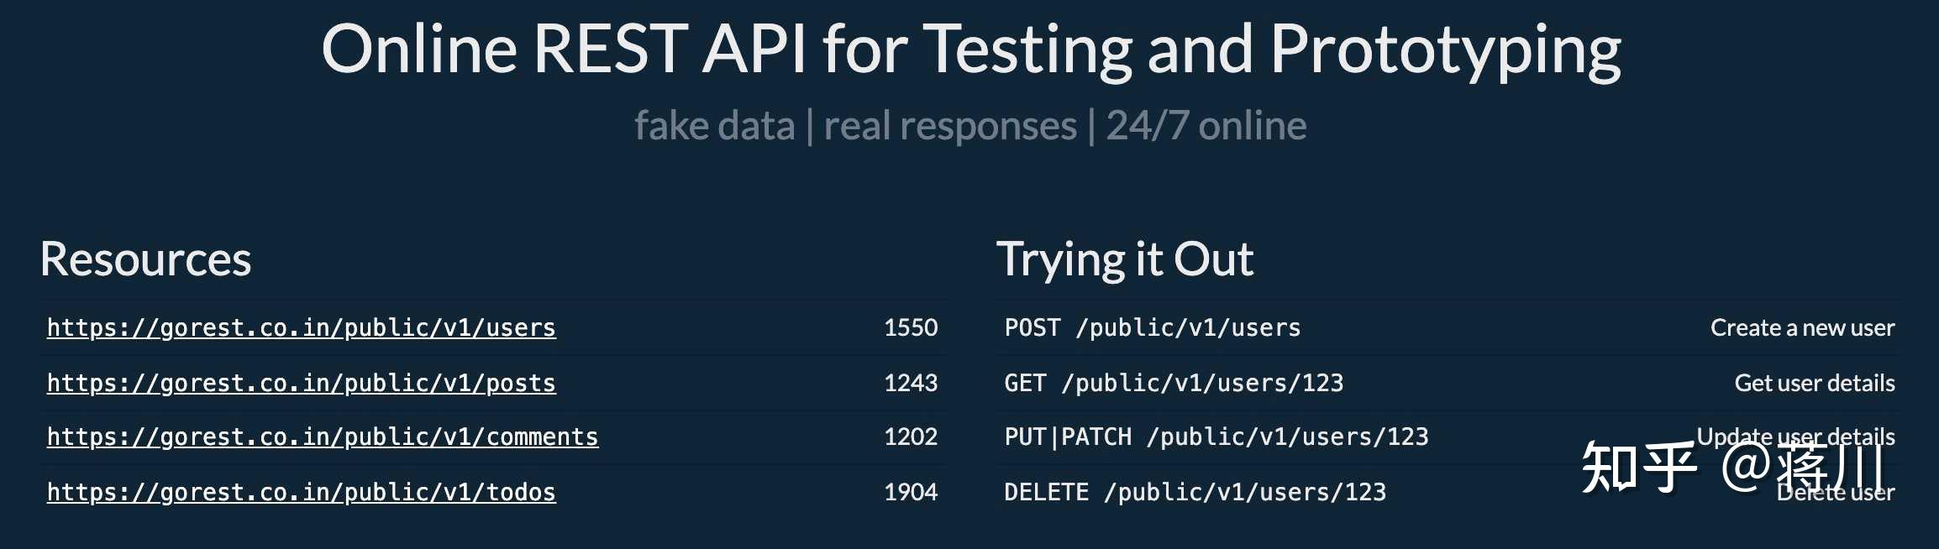The image size is (1939, 549).
Task: Click the 'fake data' subtitle text
Action: (x=713, y=124)
